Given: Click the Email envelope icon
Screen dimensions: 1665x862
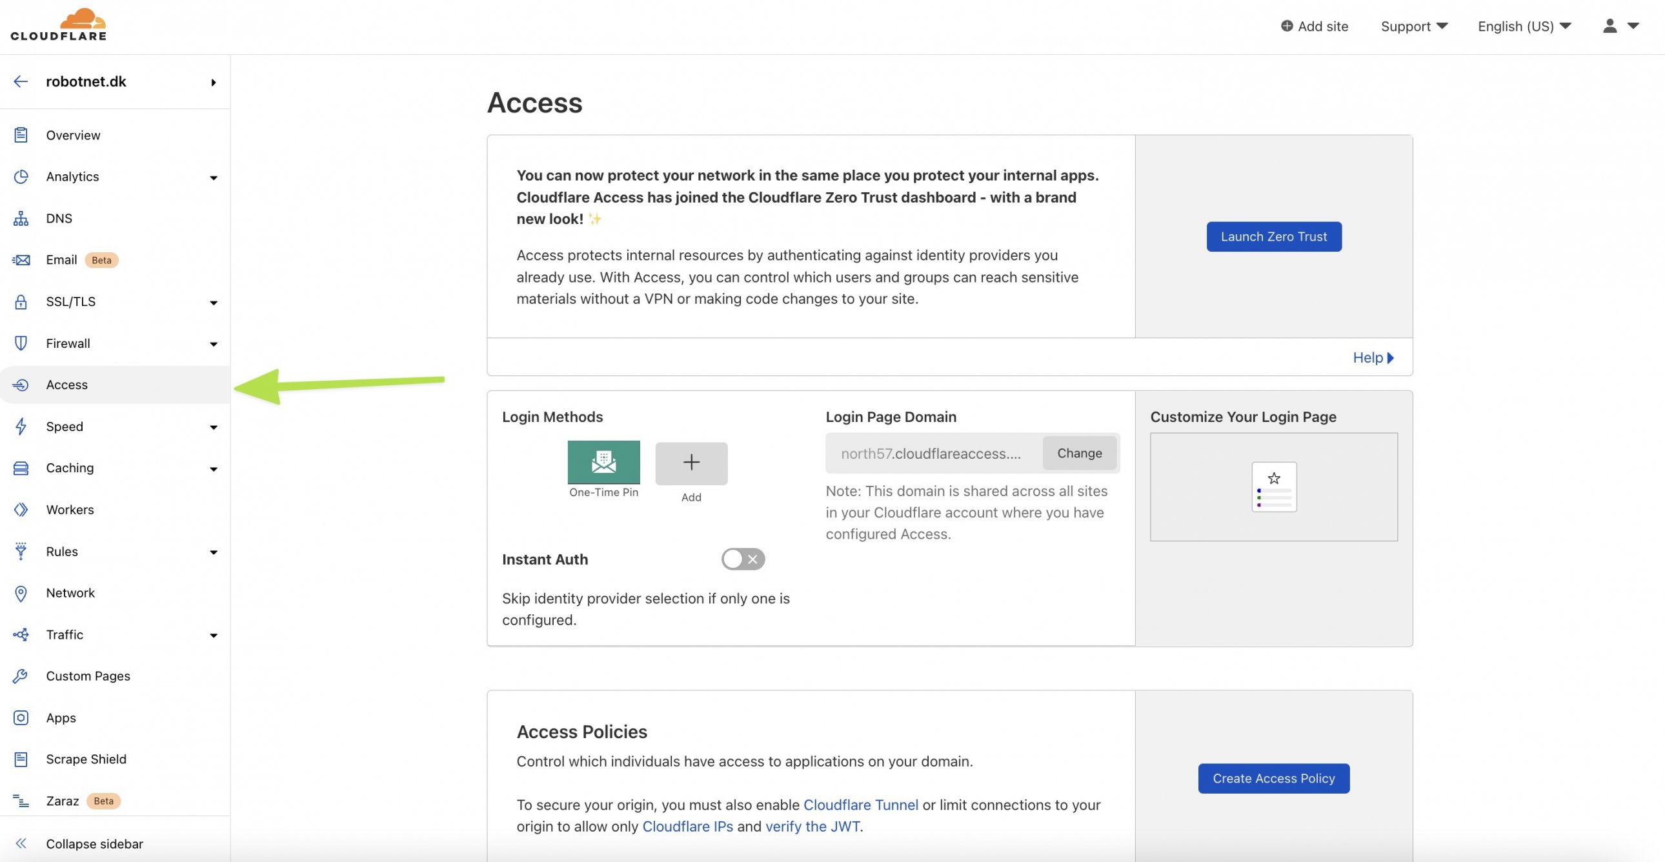Looking at the screenshot, I should 21,260.
